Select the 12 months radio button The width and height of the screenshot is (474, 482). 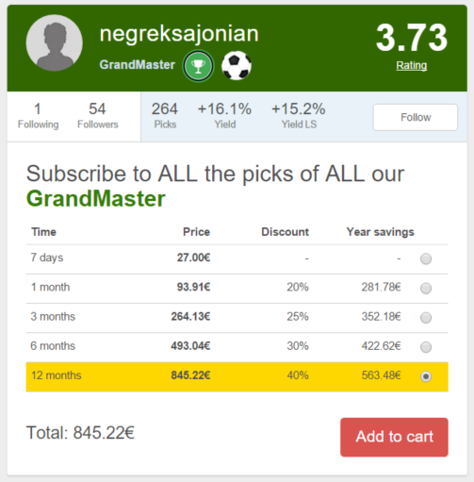coord(426,376)
